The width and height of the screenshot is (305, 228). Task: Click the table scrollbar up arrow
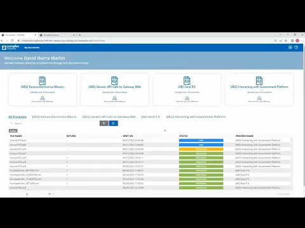(x=292, y=140)
